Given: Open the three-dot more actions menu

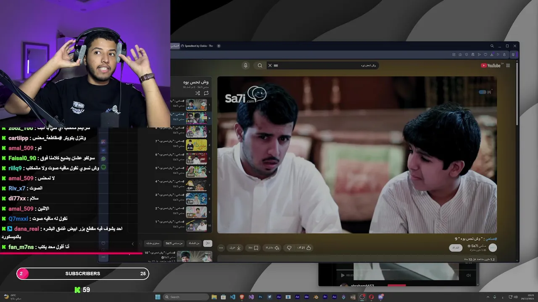Looking at the screenshot, I should (x=221, y=248).
